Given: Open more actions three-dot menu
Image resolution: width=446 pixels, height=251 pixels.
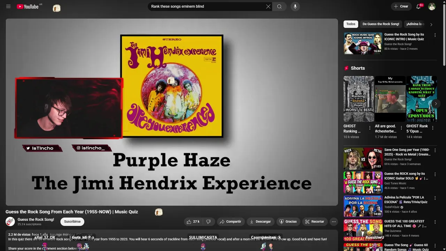Looking at the screenshot, I should click(x=333, y=222).
